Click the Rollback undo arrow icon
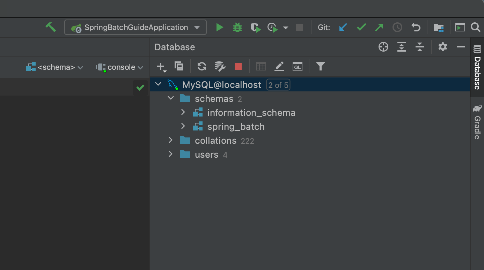This screenshot has width=484, height=270. (x=416, y=27)
